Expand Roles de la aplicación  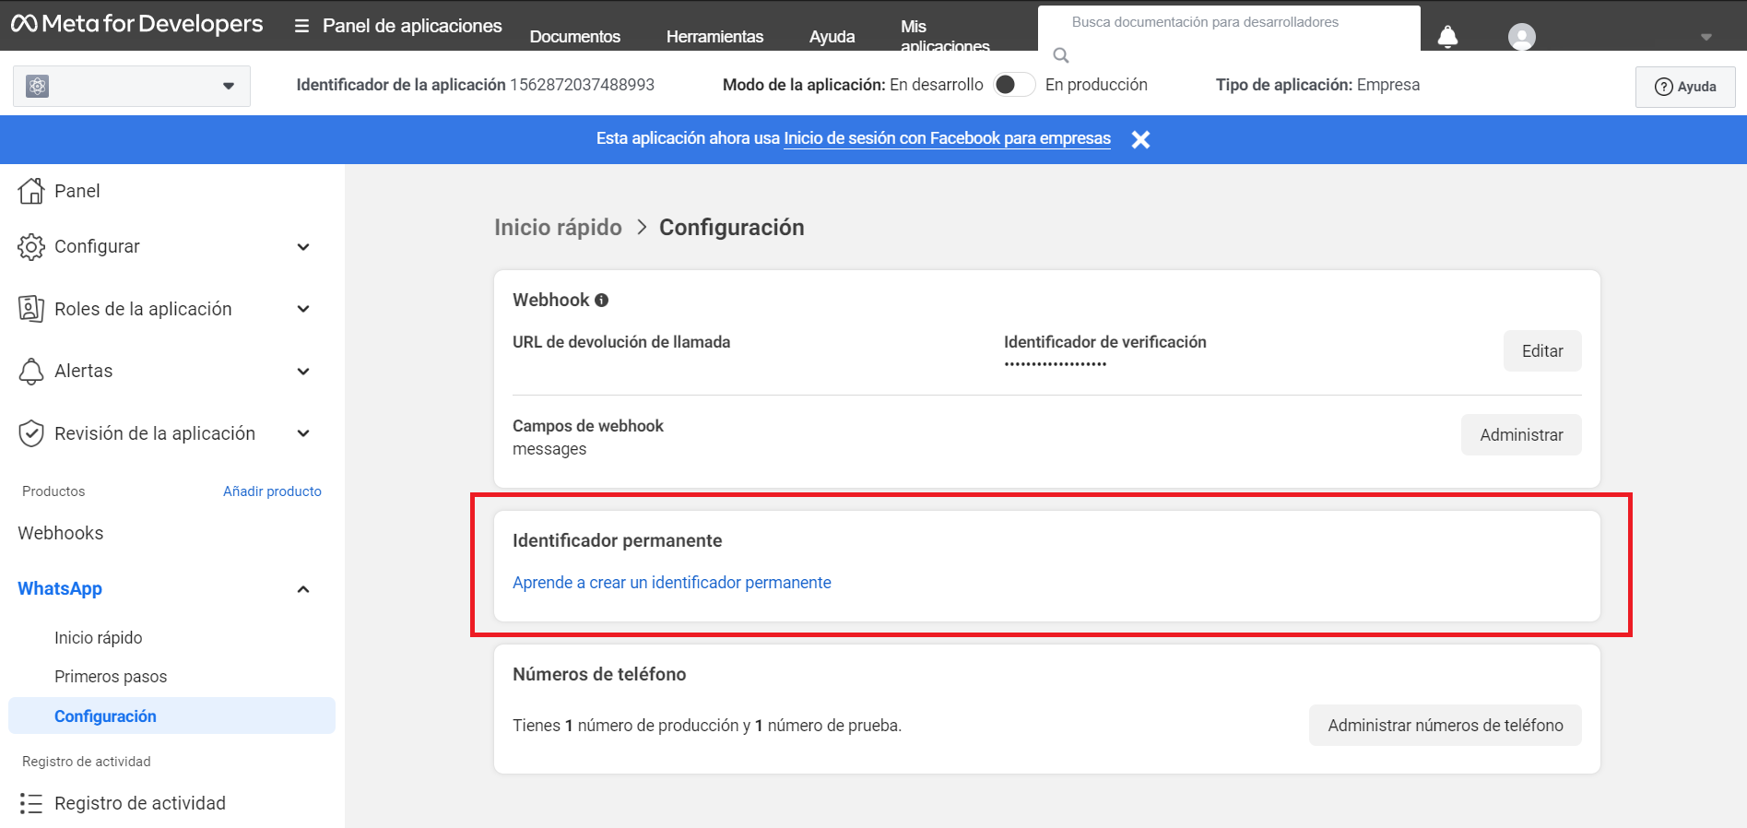point(302,309)
